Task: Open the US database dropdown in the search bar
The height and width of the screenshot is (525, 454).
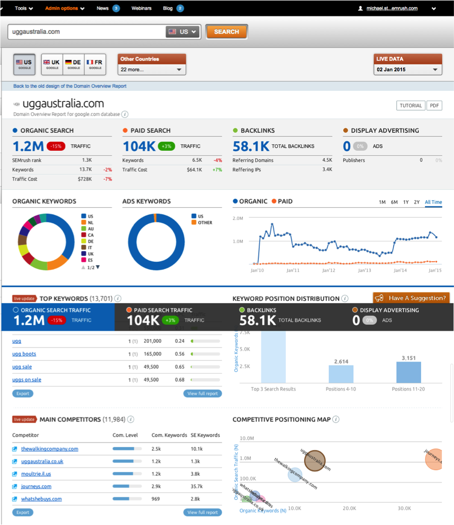Action: click(x=182, y=32)
